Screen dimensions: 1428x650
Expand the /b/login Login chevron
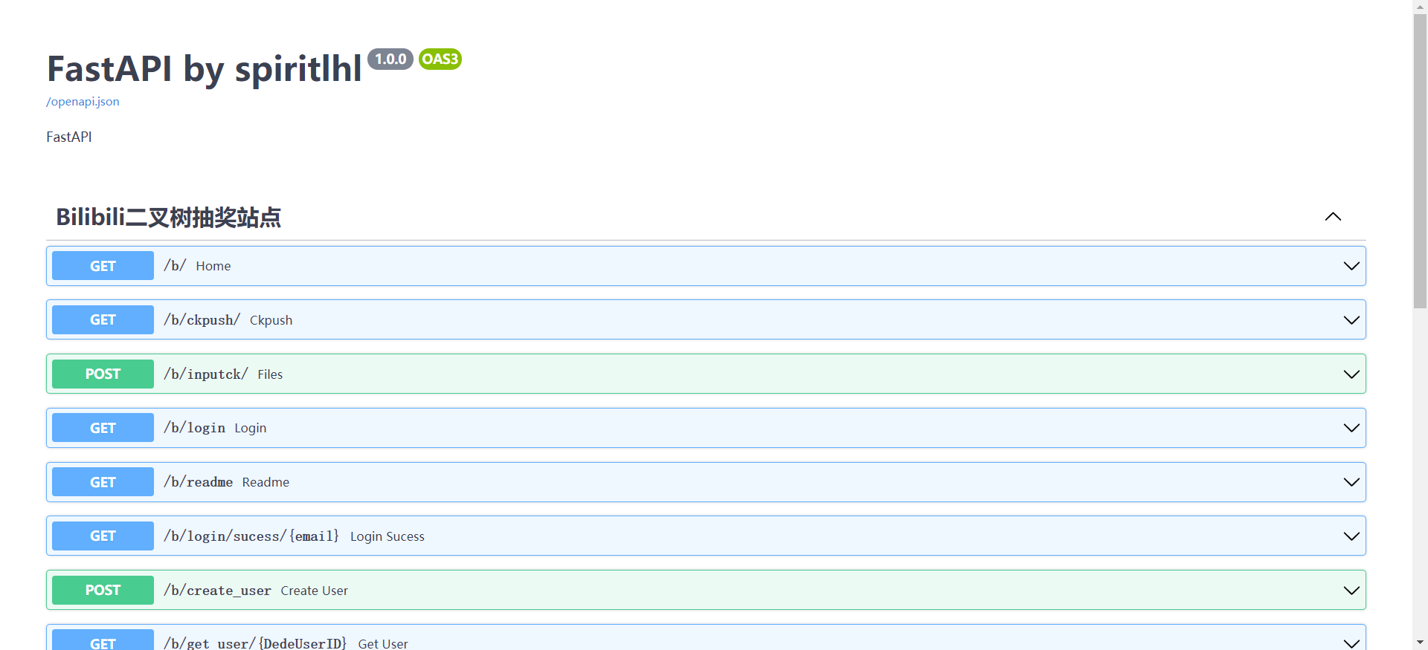[1351, 428]
